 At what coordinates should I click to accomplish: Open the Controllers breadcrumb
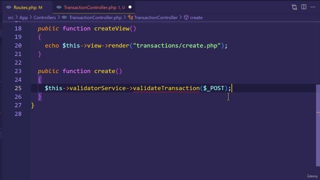click(44, 18)
